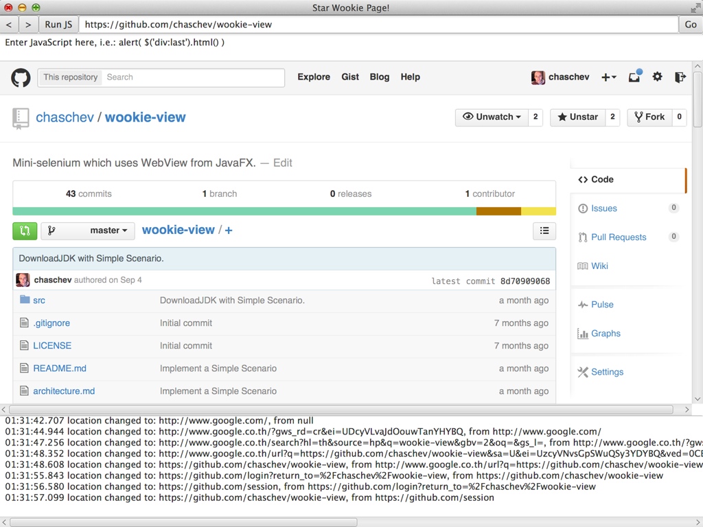Screen dimensions: 703x527
Task: Toggle the file list view icon
Action: (544, 231)
